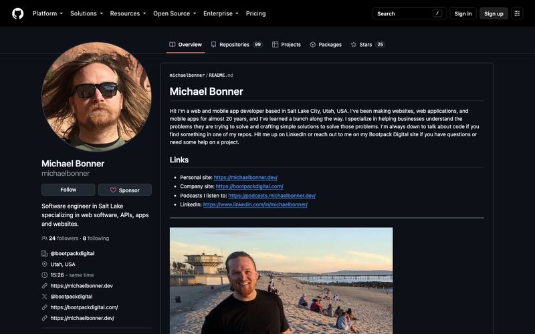Screen dimensions: 535x334
Task: Click the link icon beside https://michaelbonner.dev
Action: (x=44, y=286)
